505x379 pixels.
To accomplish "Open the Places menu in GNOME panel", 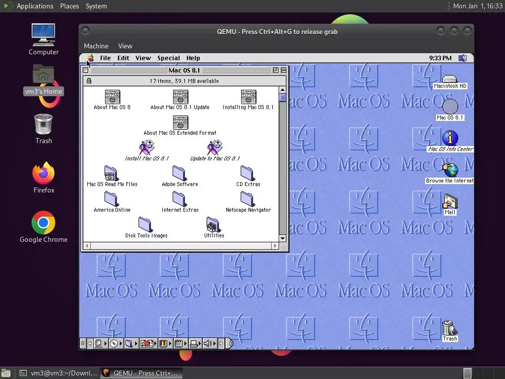I will (69, 6).
